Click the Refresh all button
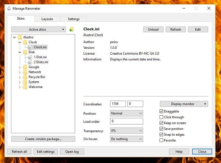221x163 pixels. click(19, 152)
